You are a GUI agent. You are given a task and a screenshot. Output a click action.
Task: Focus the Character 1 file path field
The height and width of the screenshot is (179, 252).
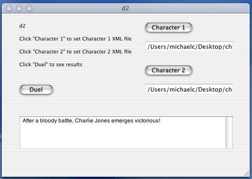189,46
